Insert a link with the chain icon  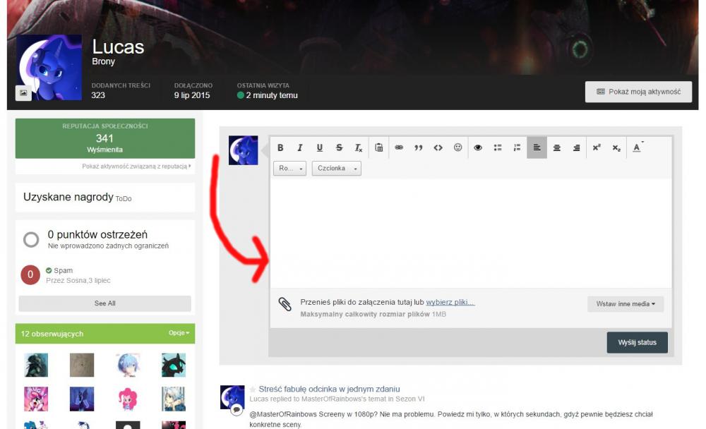tap(399, 147)
